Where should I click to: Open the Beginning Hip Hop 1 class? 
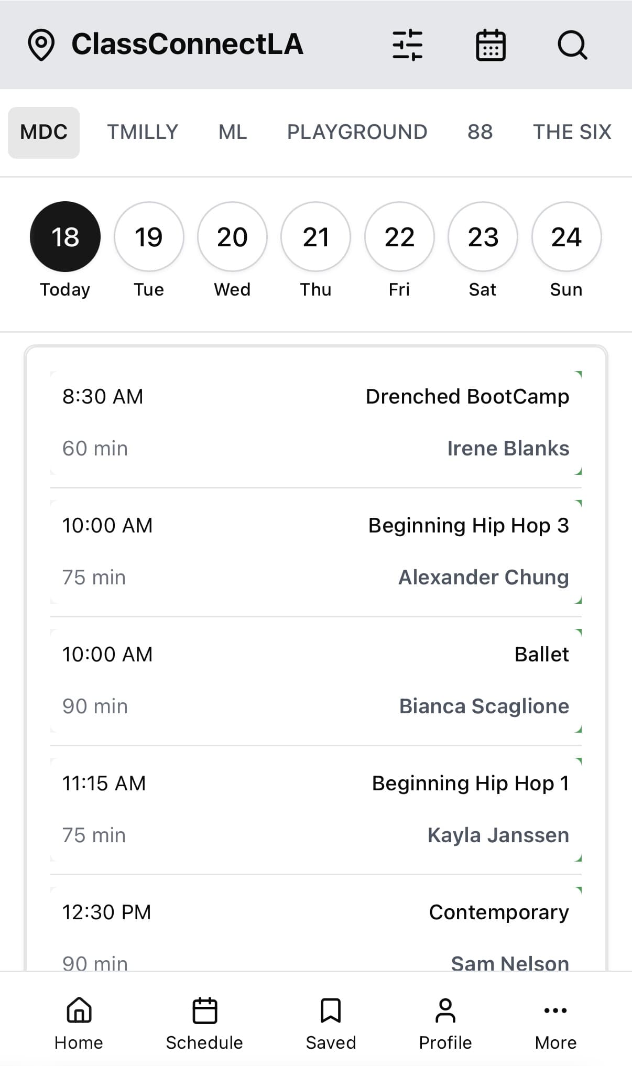[315, 809]
